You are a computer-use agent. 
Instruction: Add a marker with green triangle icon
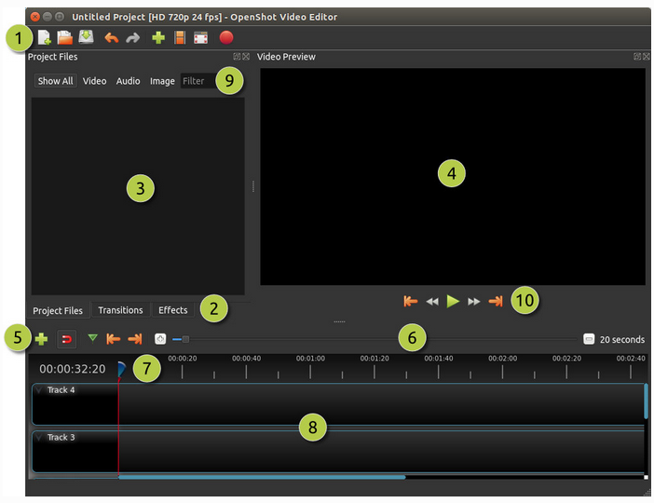tap(92, 338)
